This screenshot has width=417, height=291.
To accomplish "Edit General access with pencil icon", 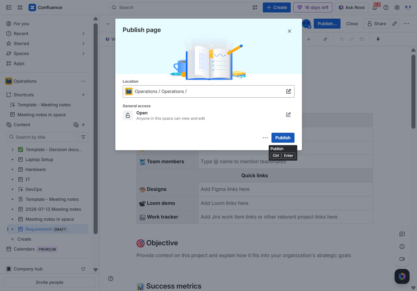I will (x=288, y=115).
